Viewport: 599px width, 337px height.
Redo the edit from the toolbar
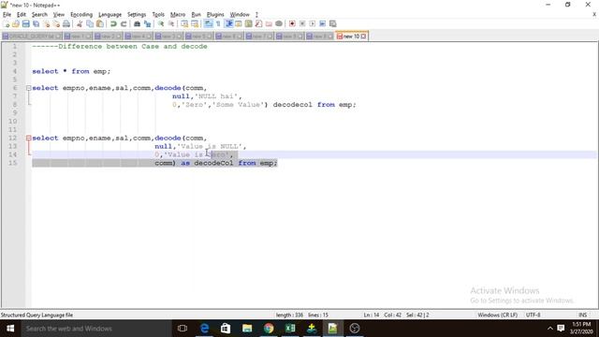point(124,23)
